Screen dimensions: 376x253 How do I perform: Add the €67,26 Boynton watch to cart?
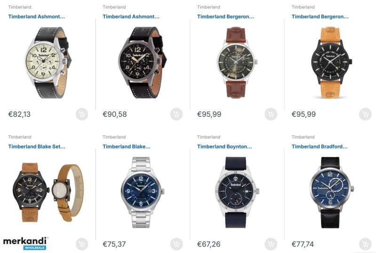click(271, 244)
